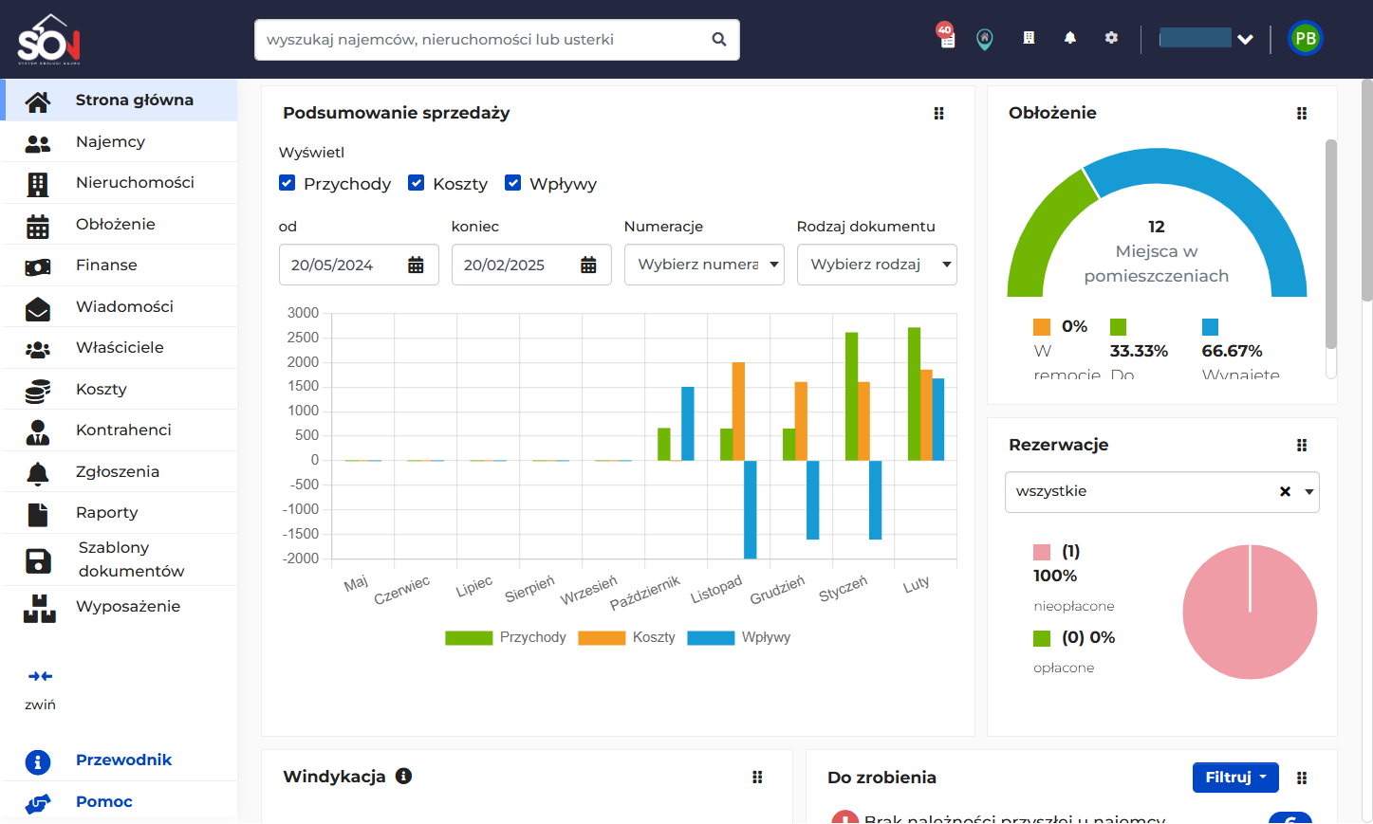1373x824 pixels.
Task: Open Raporty in sidebar
Action: (x=120, y=512)
